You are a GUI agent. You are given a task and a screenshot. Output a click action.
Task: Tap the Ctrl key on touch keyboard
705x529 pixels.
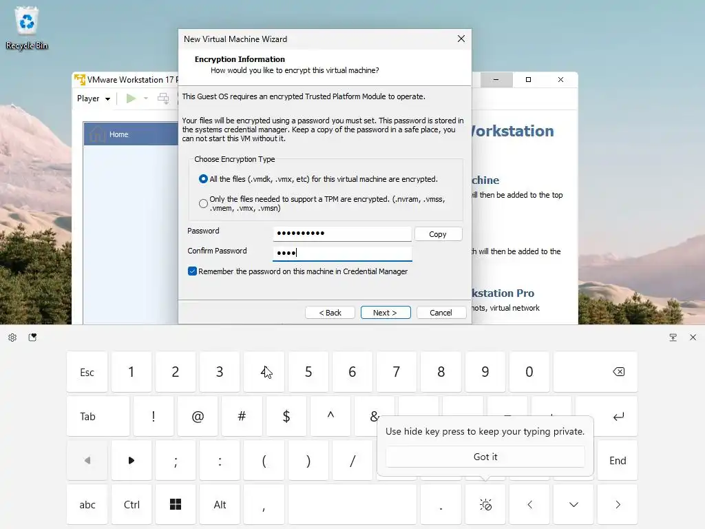[x=131, y=504]
